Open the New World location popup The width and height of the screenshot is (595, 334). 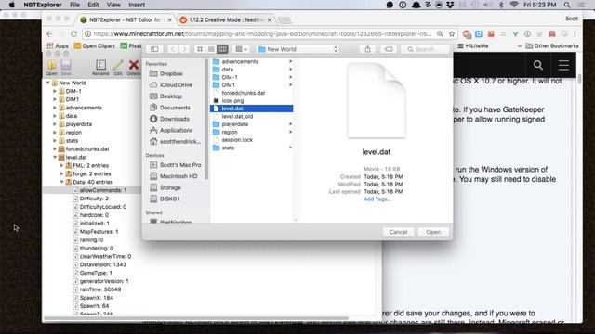click(297, 49)
